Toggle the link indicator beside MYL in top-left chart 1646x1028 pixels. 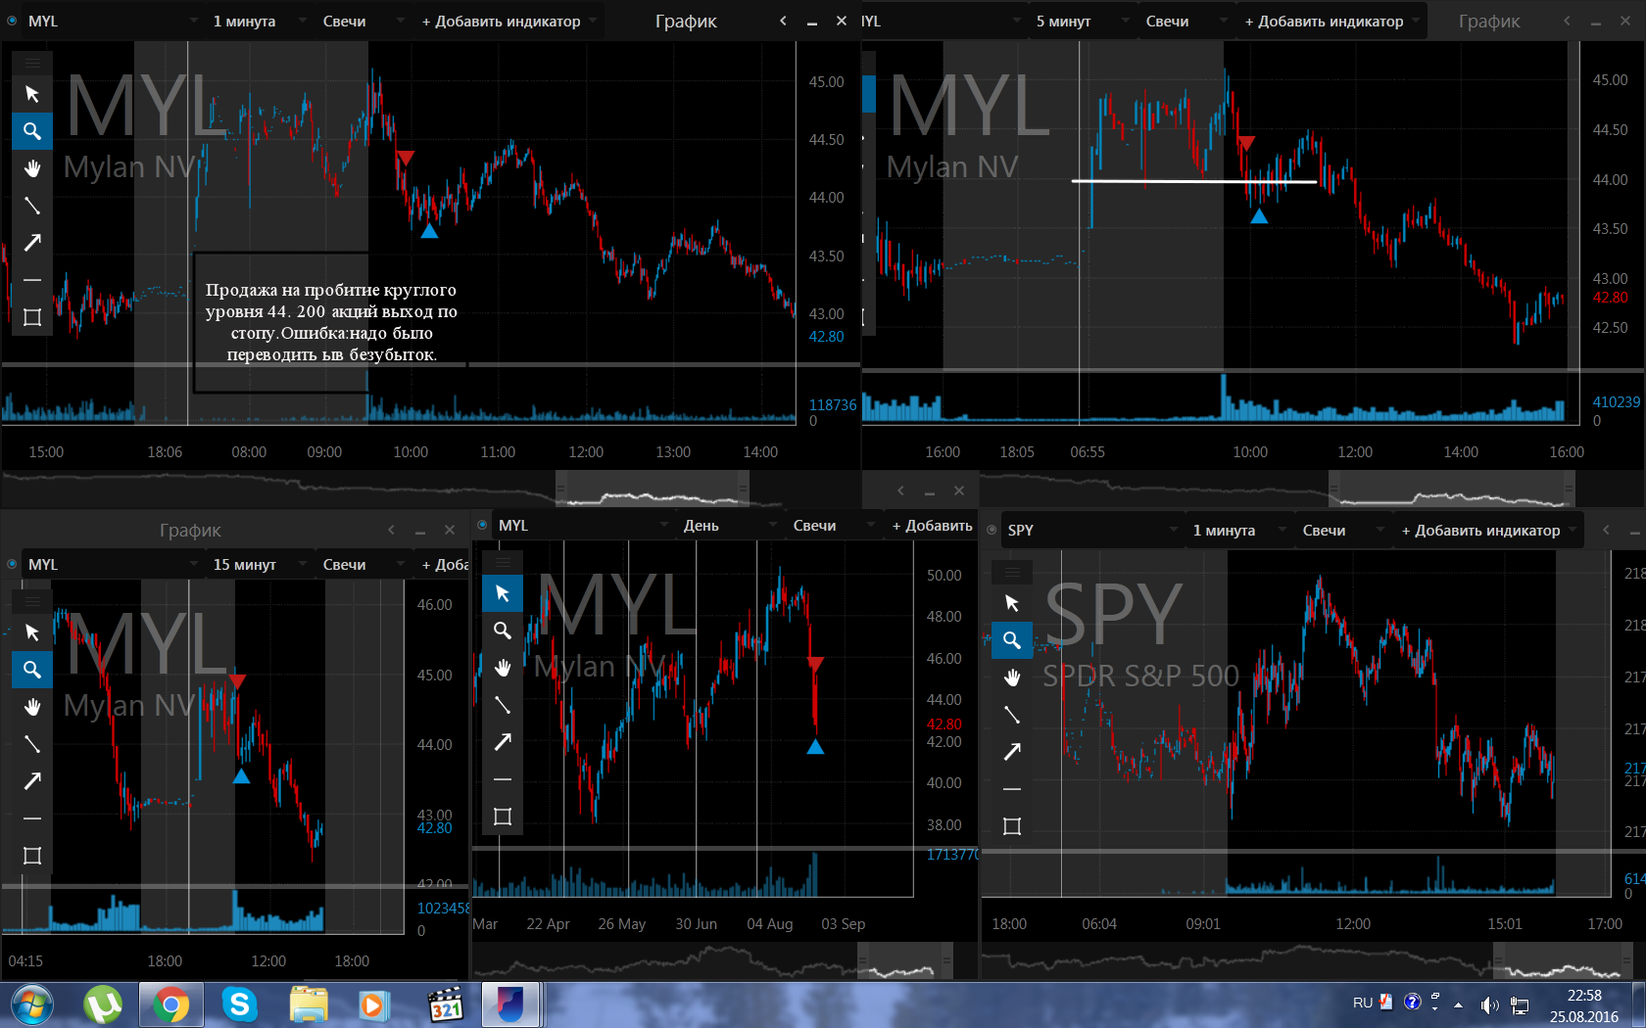(12, 21)
